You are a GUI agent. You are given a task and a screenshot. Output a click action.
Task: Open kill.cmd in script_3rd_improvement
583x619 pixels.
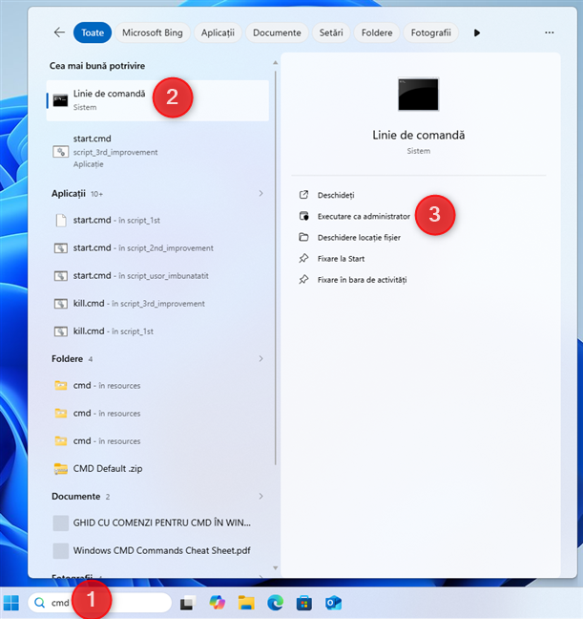[157, 303]
